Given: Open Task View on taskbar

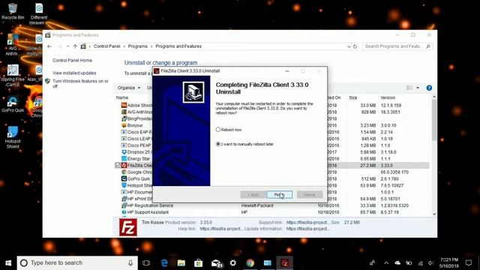Looking at the screenshot, I should pos(146,263).
